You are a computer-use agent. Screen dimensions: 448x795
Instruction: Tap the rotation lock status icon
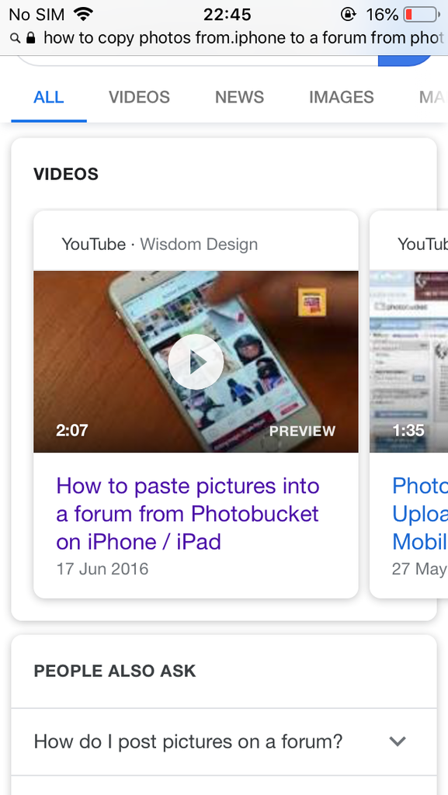pyautogui.click(x=348, y=15)
